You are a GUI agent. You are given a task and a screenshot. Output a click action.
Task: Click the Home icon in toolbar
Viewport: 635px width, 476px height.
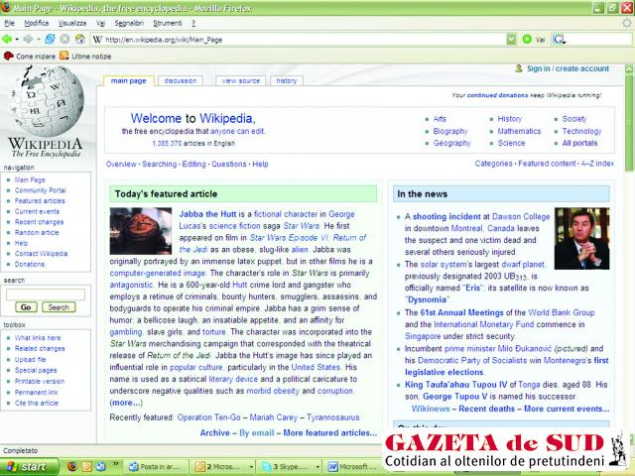79,39
